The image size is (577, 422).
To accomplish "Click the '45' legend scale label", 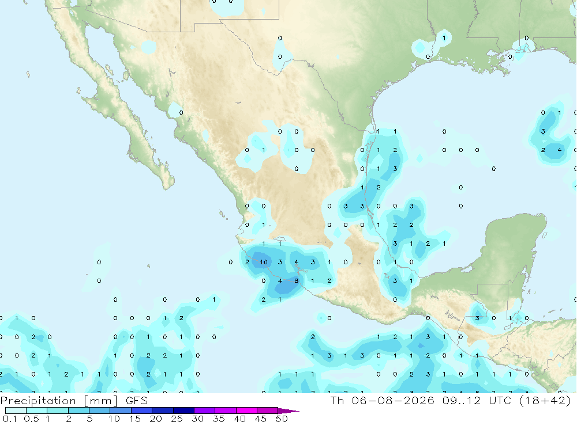I will [261, 419].
